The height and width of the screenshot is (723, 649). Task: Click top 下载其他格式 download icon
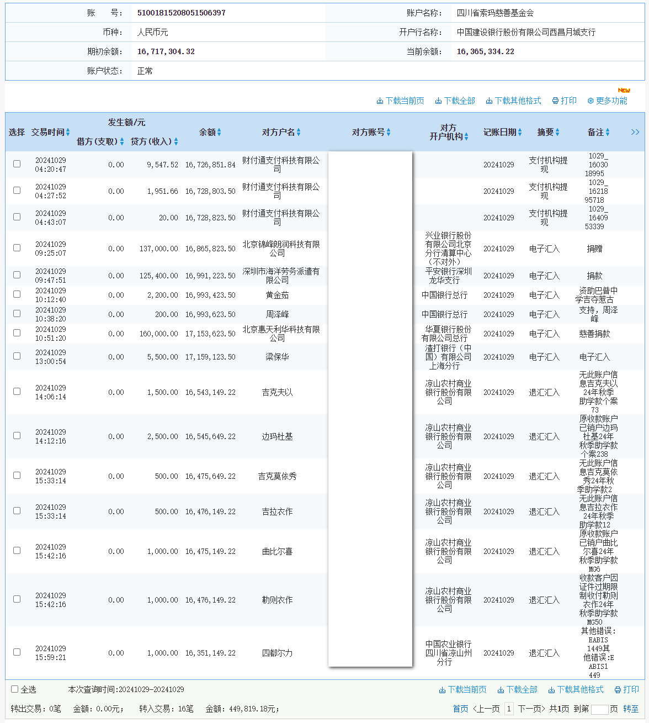[x=489, y=101]
